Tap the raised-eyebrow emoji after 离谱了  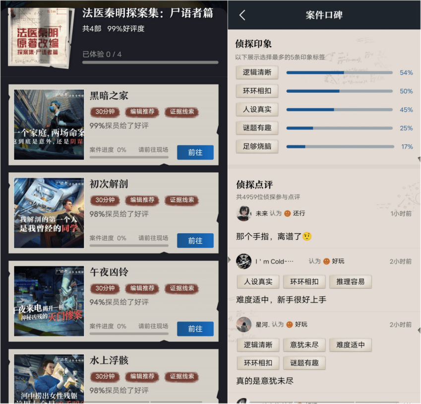click(307, 237)
